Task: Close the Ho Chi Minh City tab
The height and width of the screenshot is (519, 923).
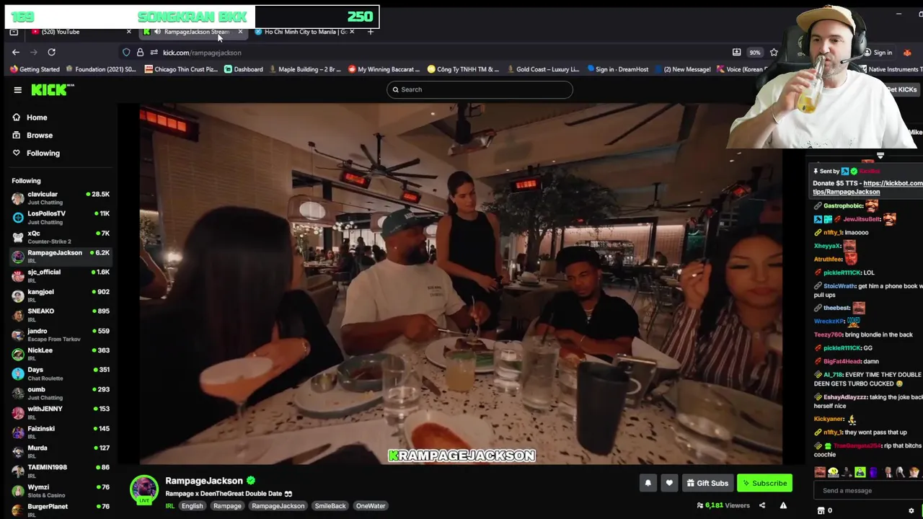Action: point(352,32)
